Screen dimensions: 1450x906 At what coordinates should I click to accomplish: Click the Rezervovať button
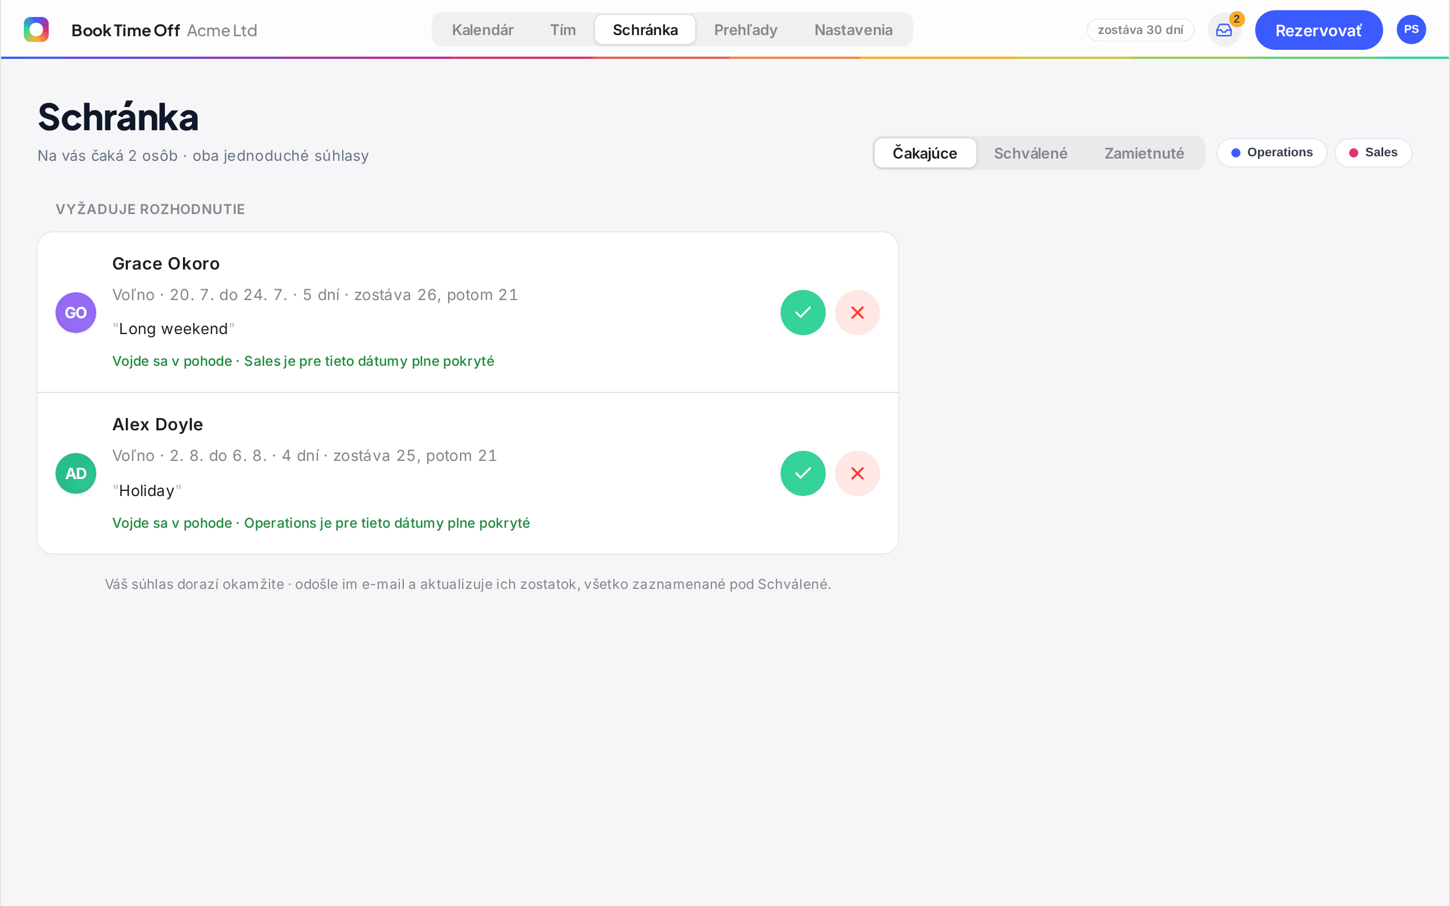pos(1319,30)
